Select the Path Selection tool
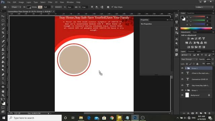The width and height of the screenshot is (215, 121). (3, 83)
